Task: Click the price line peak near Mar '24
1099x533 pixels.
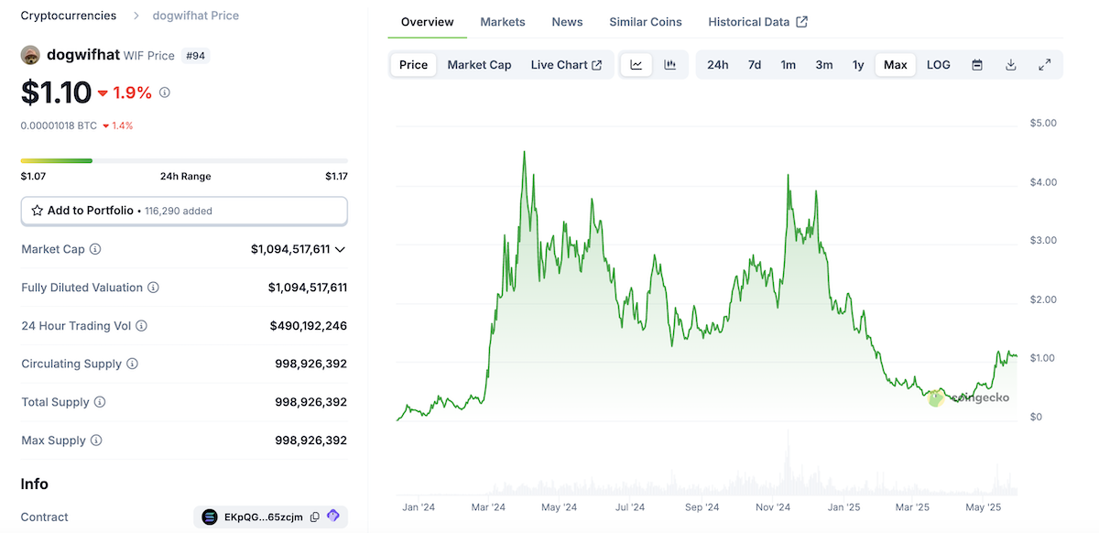Action: (524, 153)
